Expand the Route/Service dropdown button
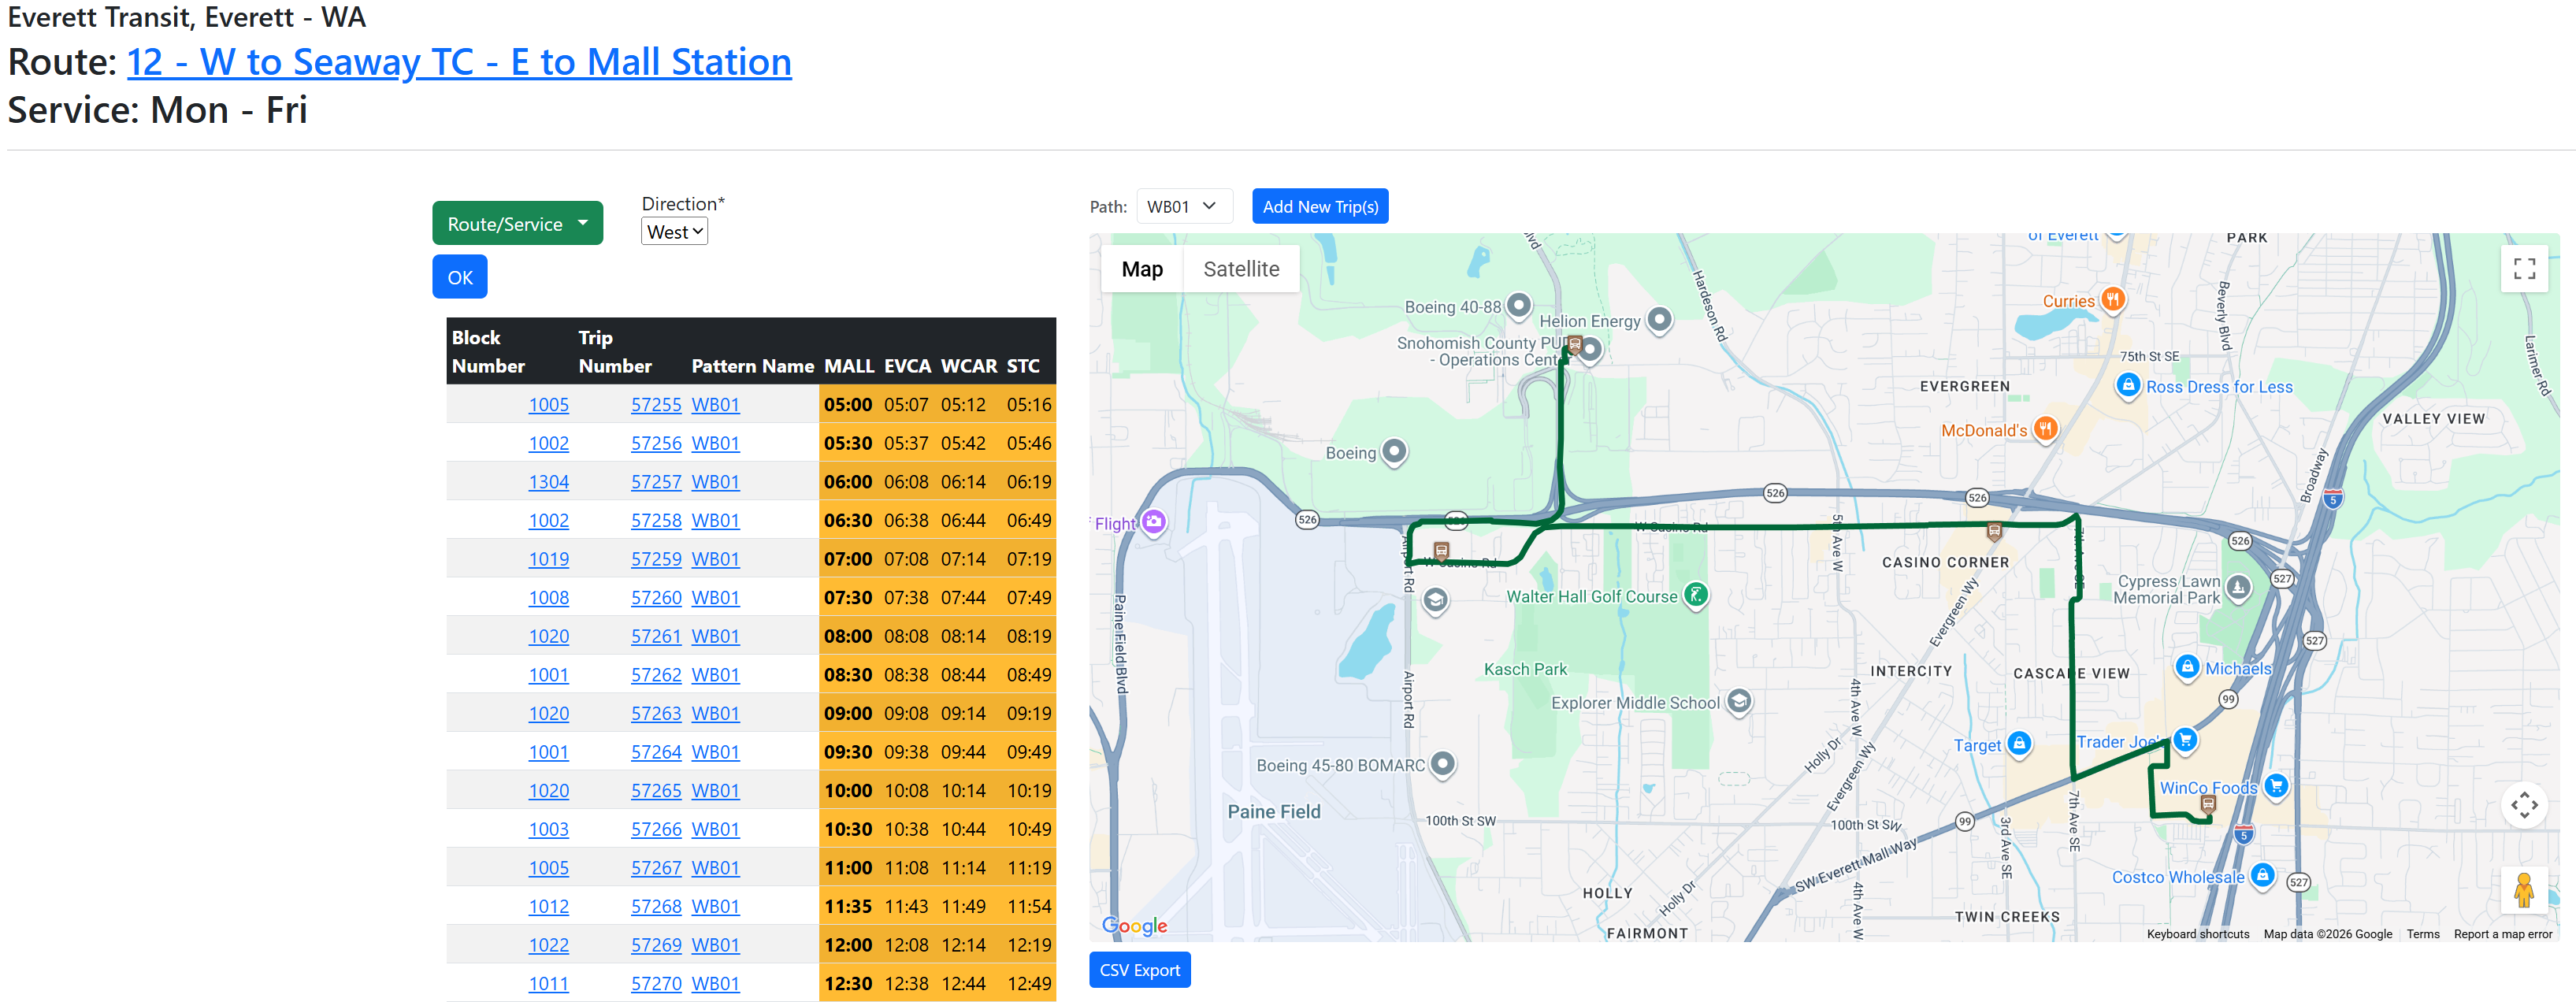Screen dimensions: 2576x1002 pos(517,223)
